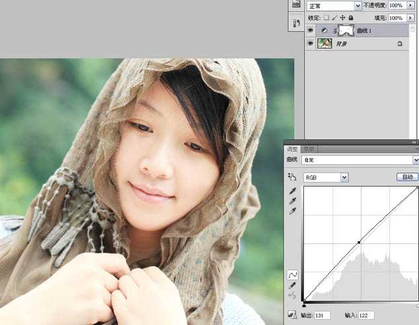This screenshot has height=325, width=419.
Task: Hide the 背景 layer via eye icon
Action: pos(310,44)
